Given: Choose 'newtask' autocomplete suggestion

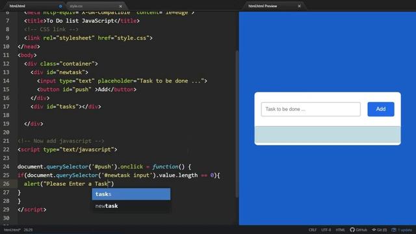Looking at the screenshot, I should (131, 206).
